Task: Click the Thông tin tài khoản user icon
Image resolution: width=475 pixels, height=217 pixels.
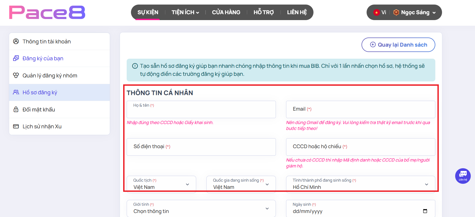Action: coord(16,41)
